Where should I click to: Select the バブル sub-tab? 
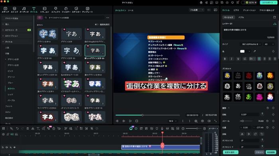241,18
